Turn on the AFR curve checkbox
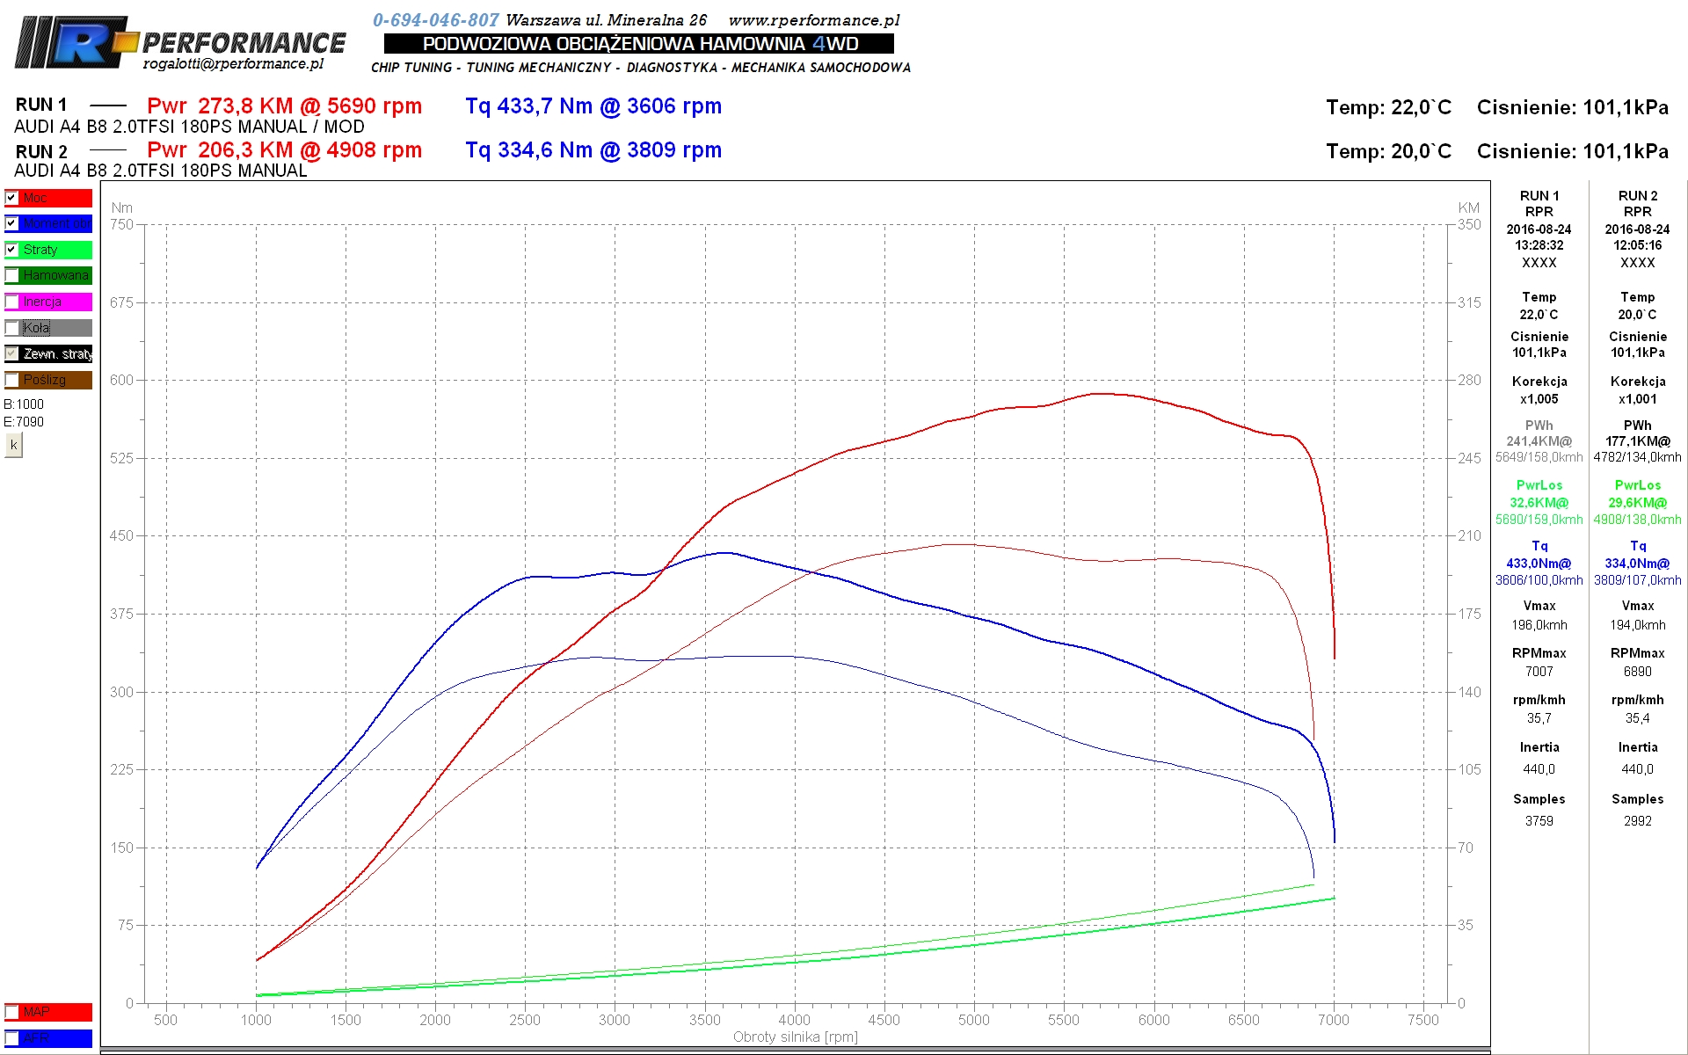The width and height of the screenshot is (1688, 1055). click(x=11, y=1038)
